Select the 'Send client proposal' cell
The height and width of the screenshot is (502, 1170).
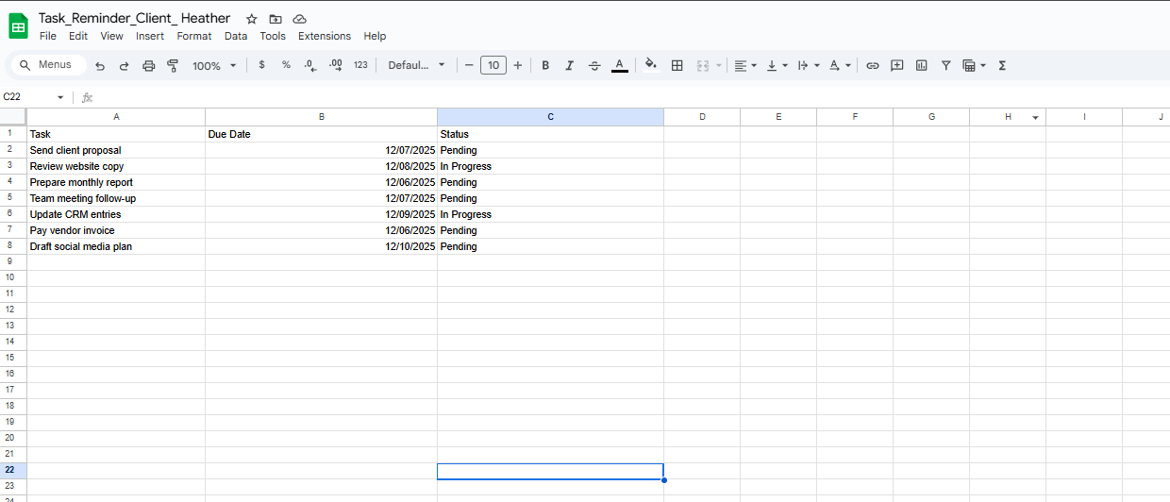[116, 150]
